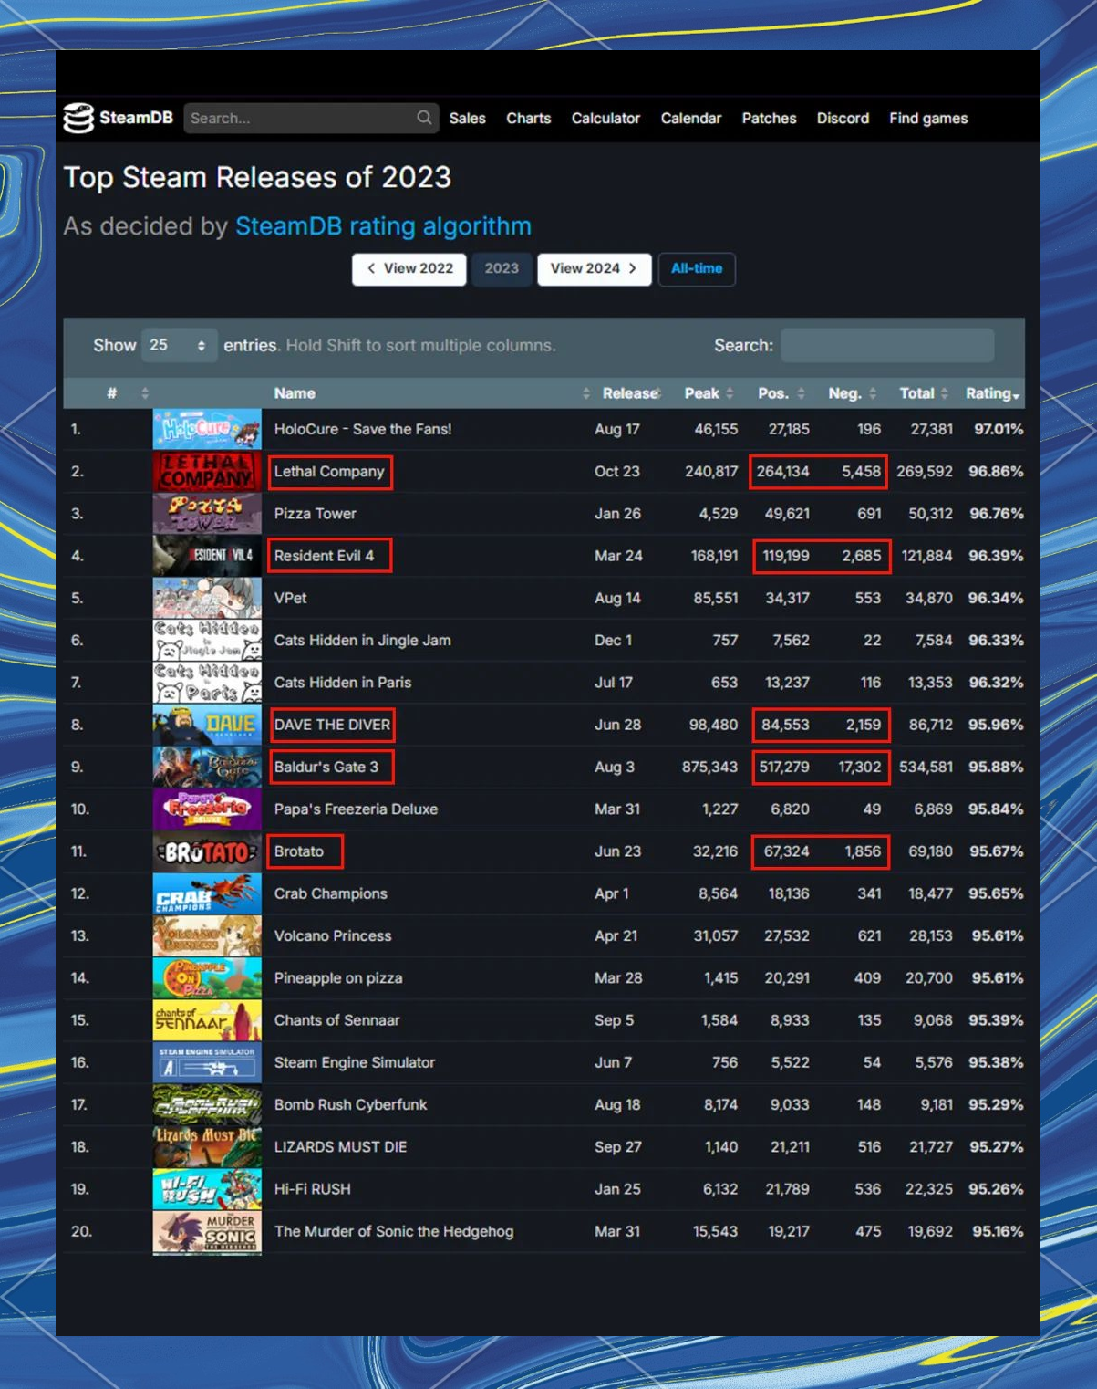Open Papa's Freezeria Deluxe thumbnail
1097x1389 pixels.
(x=207, y=809)
